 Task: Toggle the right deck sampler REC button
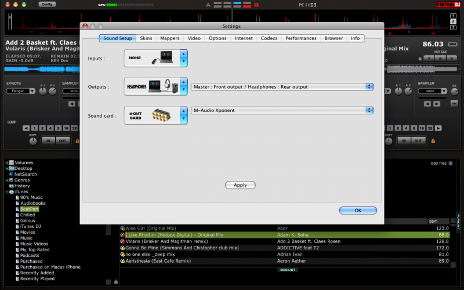tap(454, 104)
